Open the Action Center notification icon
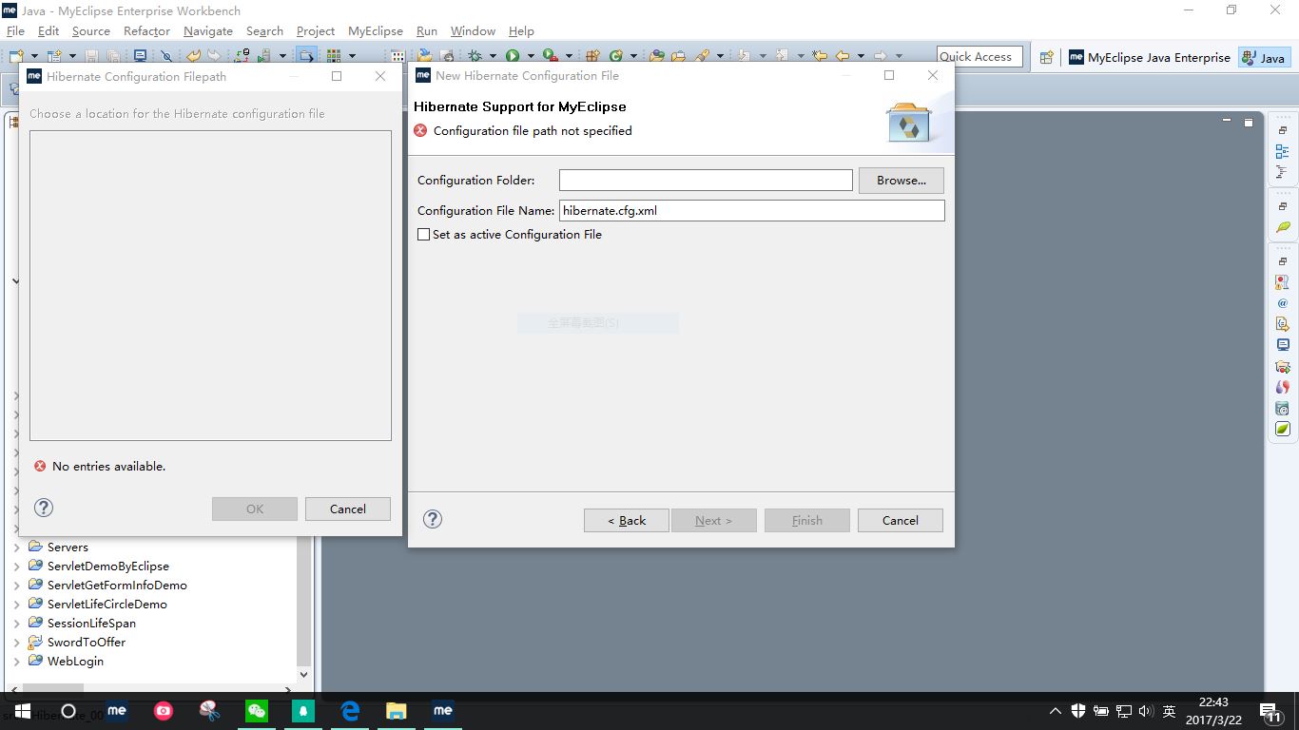This screenshot has height=730, width=1299. coord(1271,711)
